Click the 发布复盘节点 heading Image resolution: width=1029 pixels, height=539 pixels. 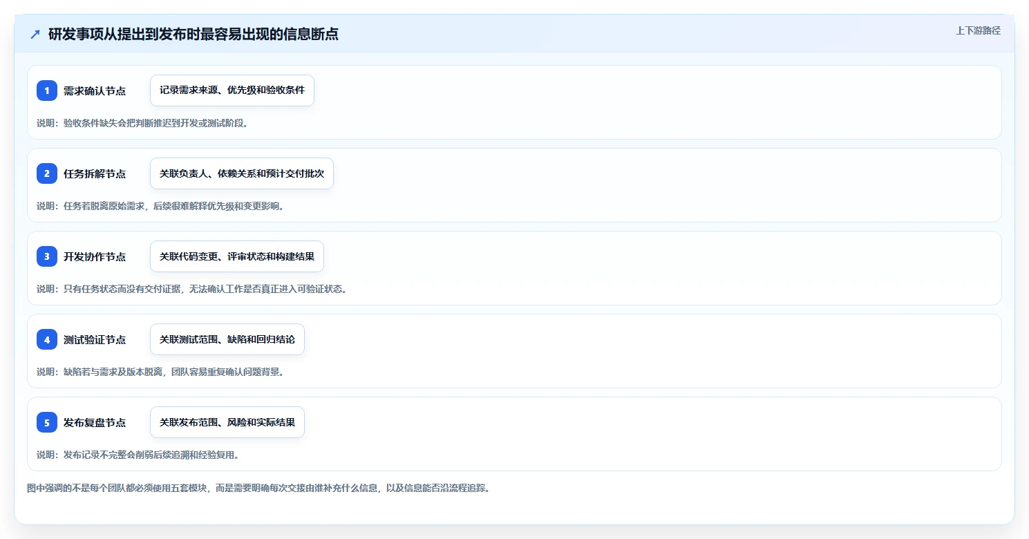tap(95, 422)
